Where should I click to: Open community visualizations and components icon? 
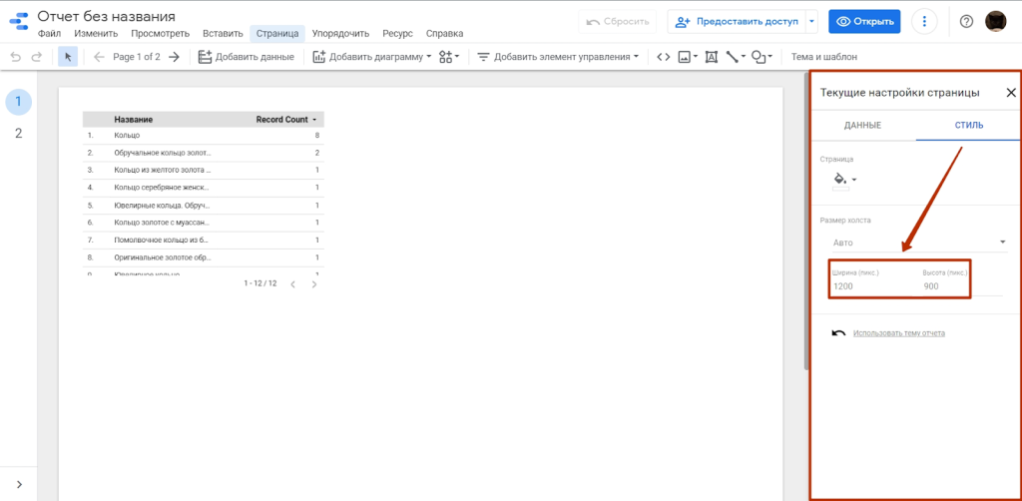click(448, 57)
